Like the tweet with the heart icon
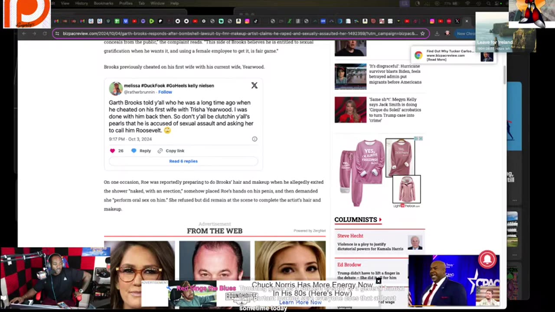This screenshot has width=555, height=312. (x=113, y=151)
